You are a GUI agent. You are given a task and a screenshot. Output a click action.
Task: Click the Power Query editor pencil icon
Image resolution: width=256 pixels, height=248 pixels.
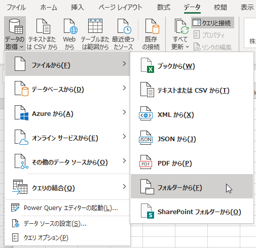[x=15, y=208]
